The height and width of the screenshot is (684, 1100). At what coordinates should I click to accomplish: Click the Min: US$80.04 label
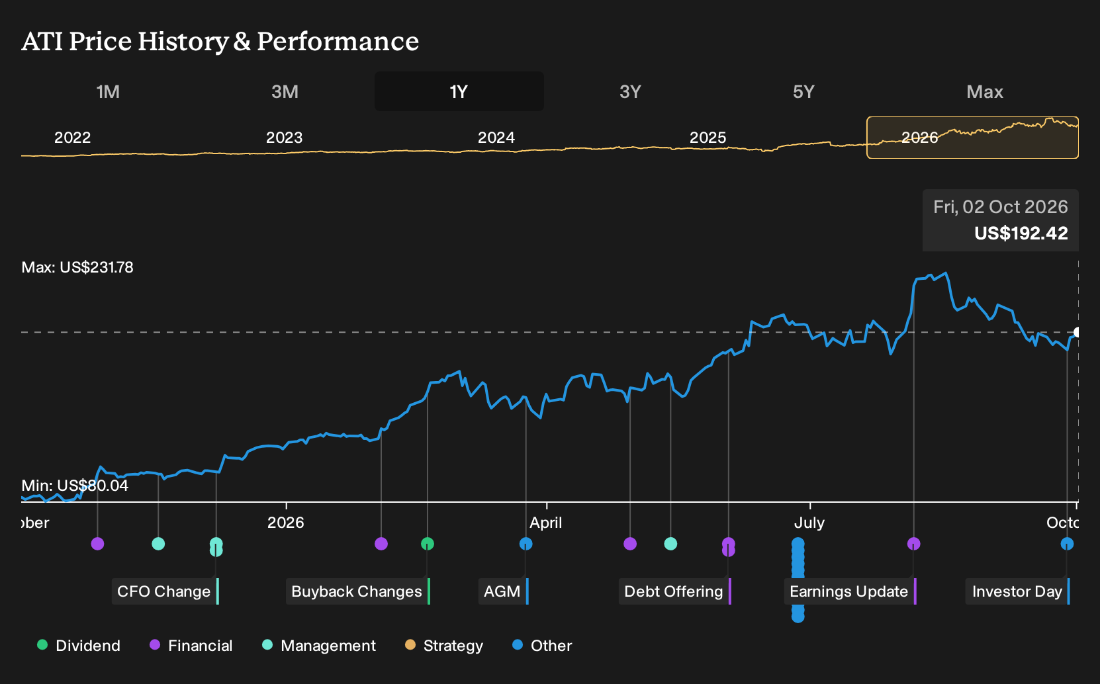pos(75,486)
